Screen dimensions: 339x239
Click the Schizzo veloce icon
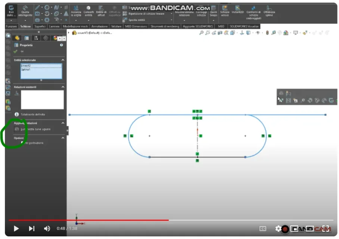pos(224,11)
